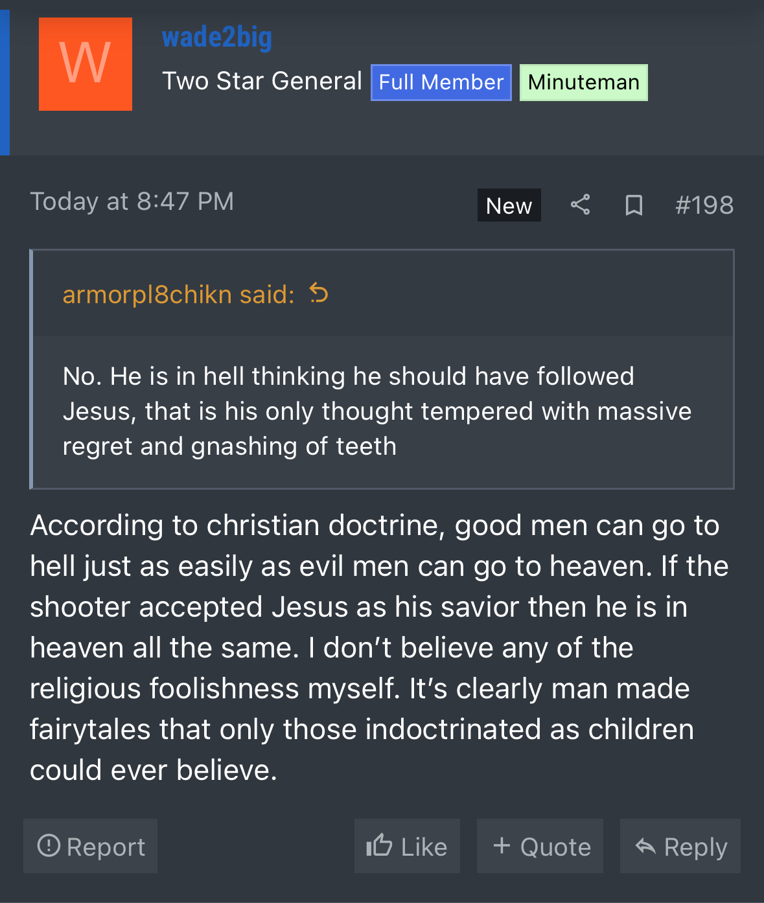Click the final line could ever believe
The image size is (764, 903).
tap(154, 770)
